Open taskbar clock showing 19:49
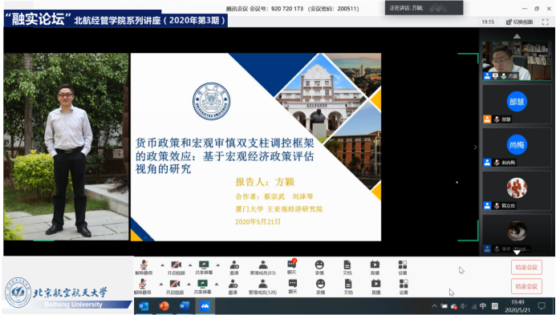The image size is (556, 315). (x=517, y=306)
